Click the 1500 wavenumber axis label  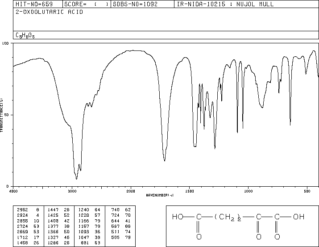point(190,191)
